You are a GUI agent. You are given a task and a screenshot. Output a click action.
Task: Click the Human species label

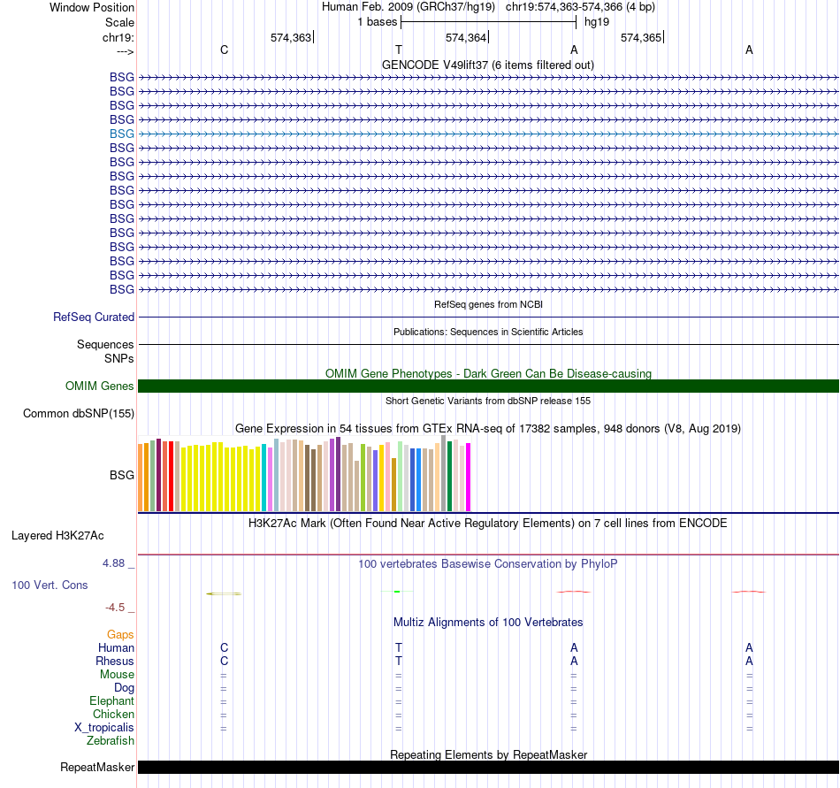point(116,647)
